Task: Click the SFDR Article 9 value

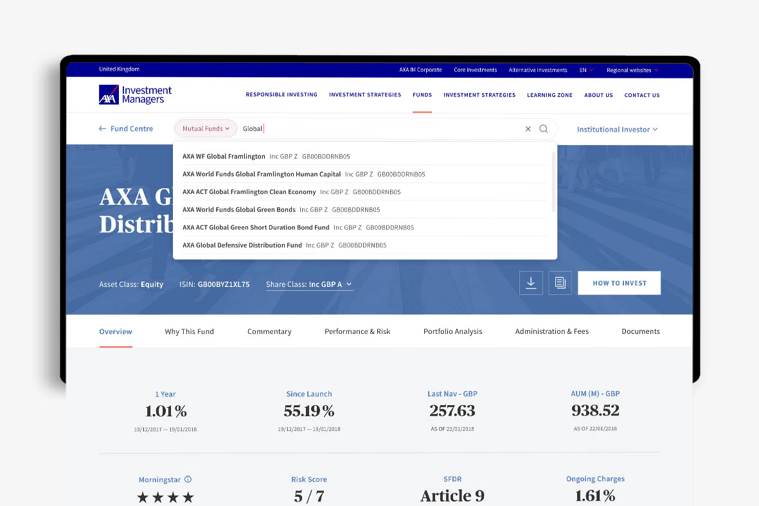Action: pos(452,496)
